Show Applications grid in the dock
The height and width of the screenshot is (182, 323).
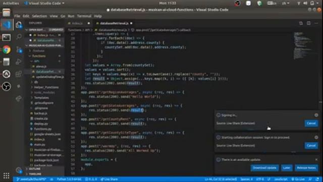(x=6, y=175)
